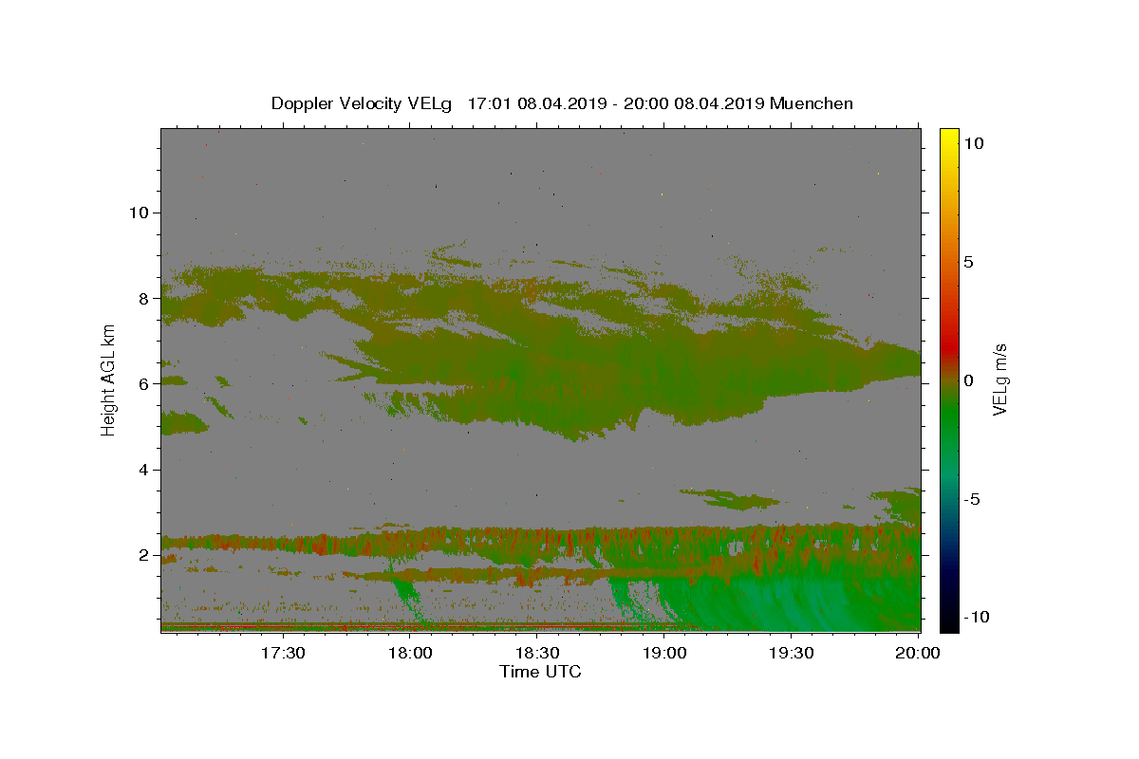Image resolution: width=1139 pixels, height=759 pixels.
Task: Click the height tick label 8
Action: (x=145, y=298)
